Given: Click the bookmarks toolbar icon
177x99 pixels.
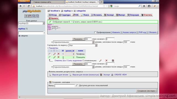Looking at the screenshot, I should pyautogui.click(x=149, y=6).
